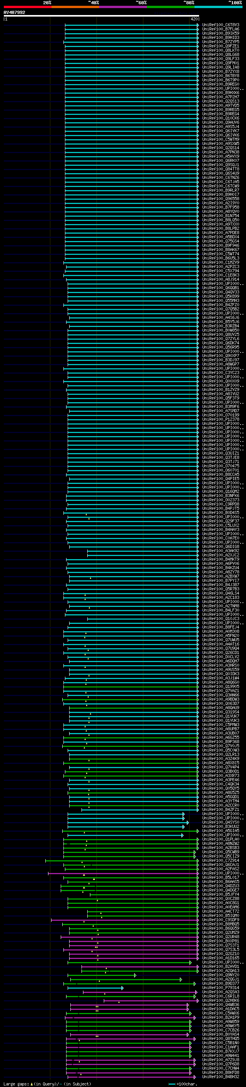The height and width of the screenshot is (1087, 246).
Task: Select the UniRef100_A5GIA5 hit label
Action: coord(221,831)
